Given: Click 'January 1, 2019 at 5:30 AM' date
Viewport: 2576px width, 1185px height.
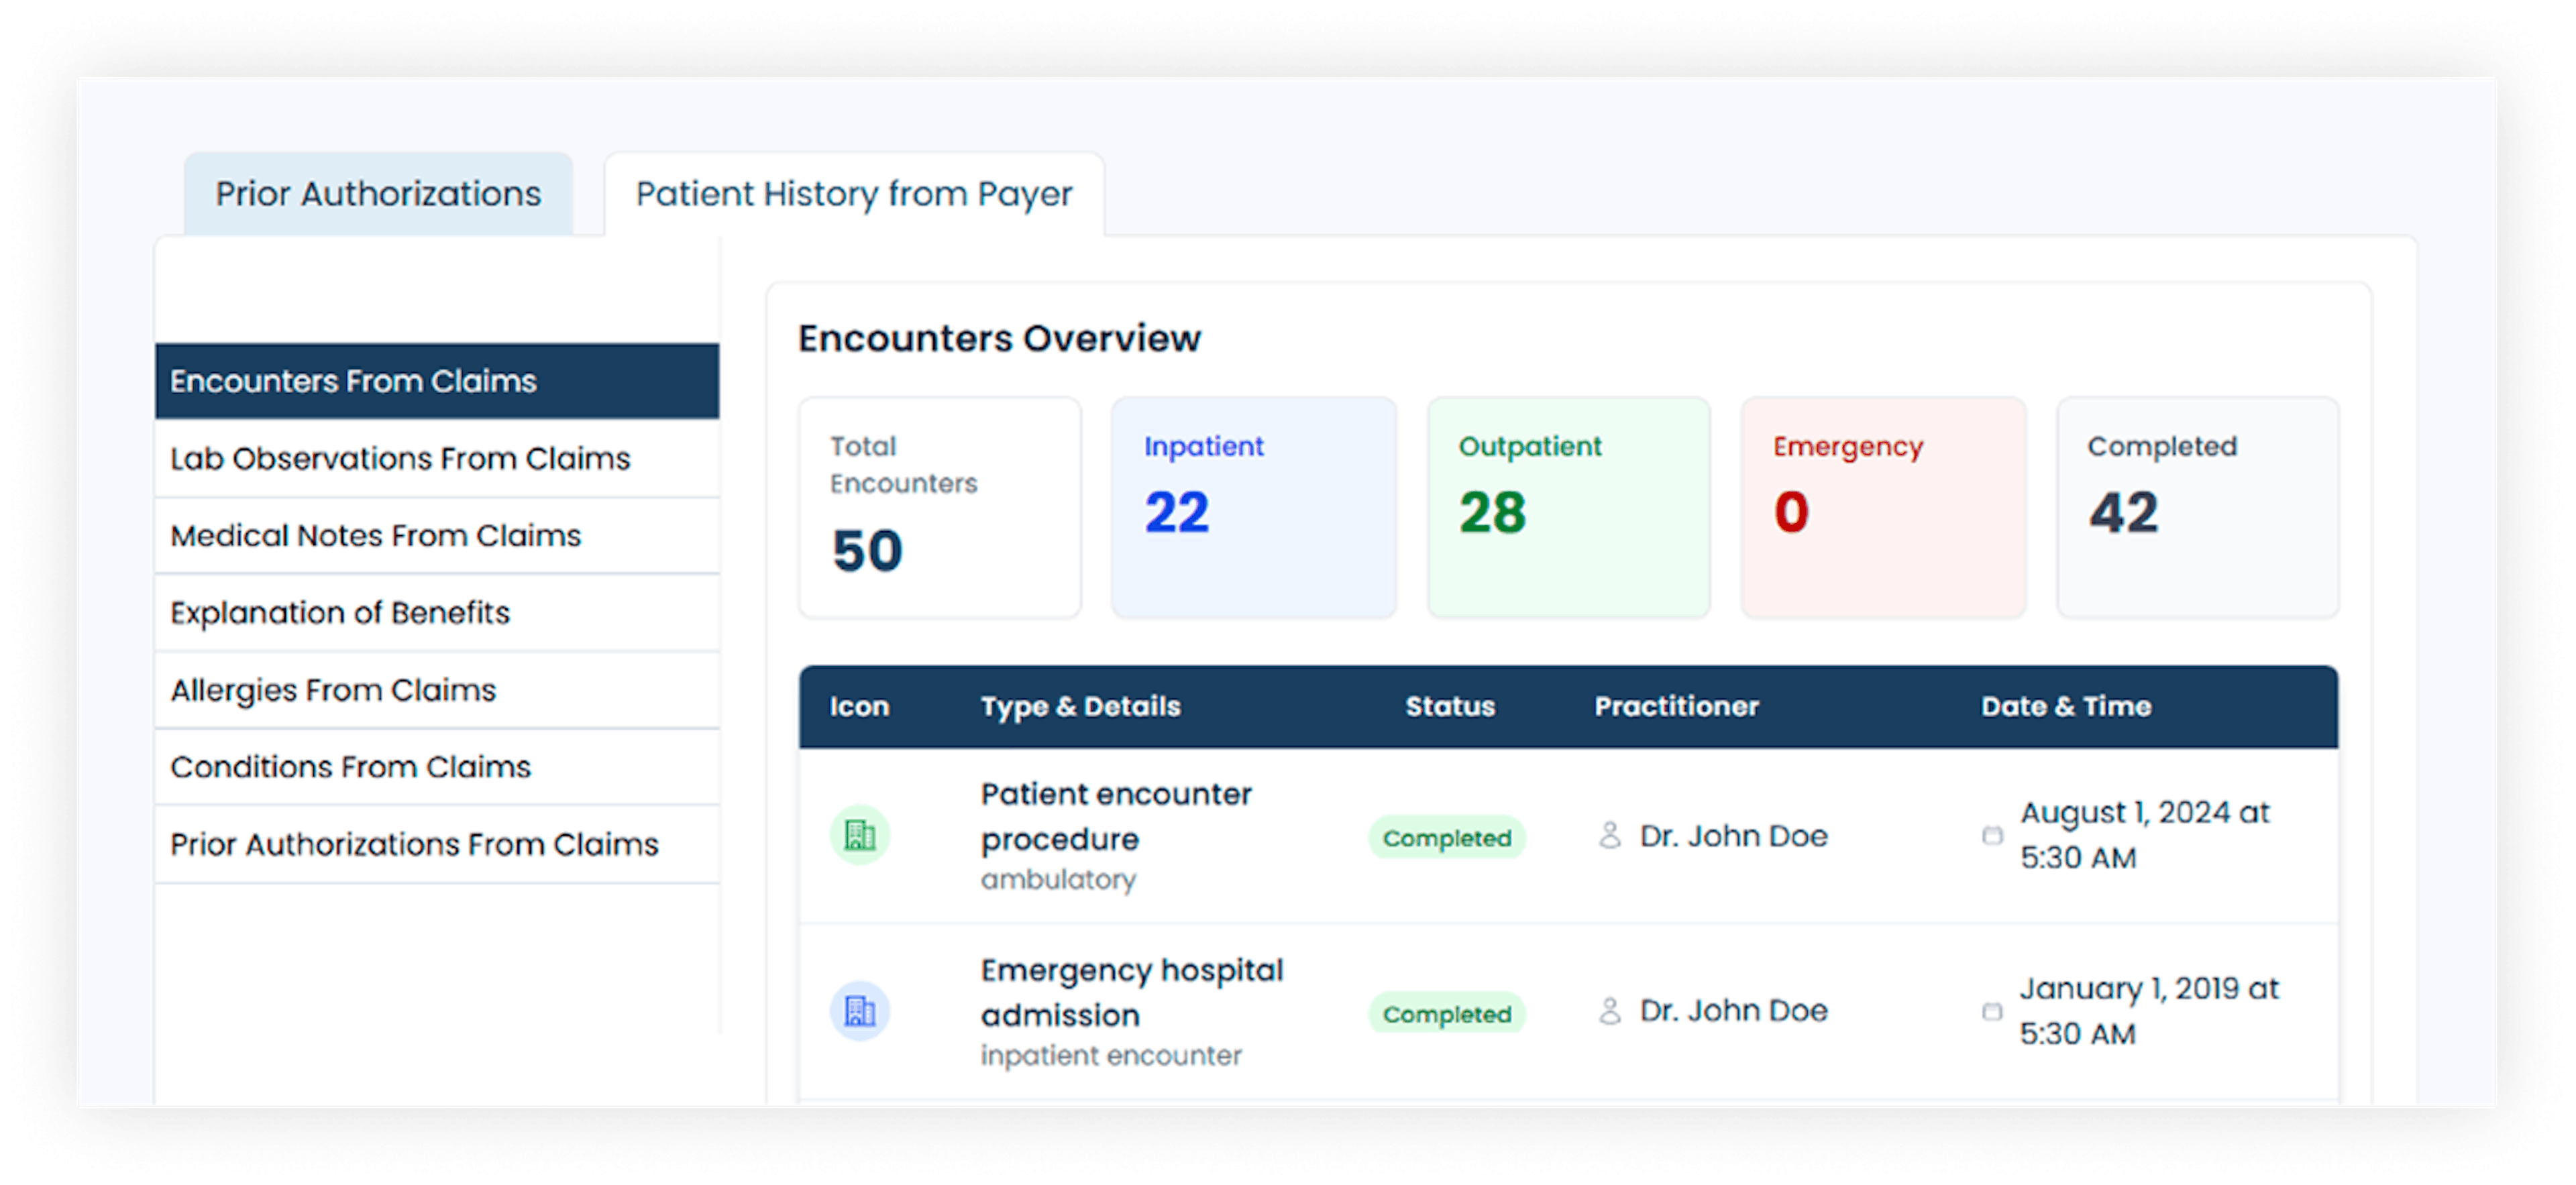Looking at the screenshot, I should pos(2149,1011).
